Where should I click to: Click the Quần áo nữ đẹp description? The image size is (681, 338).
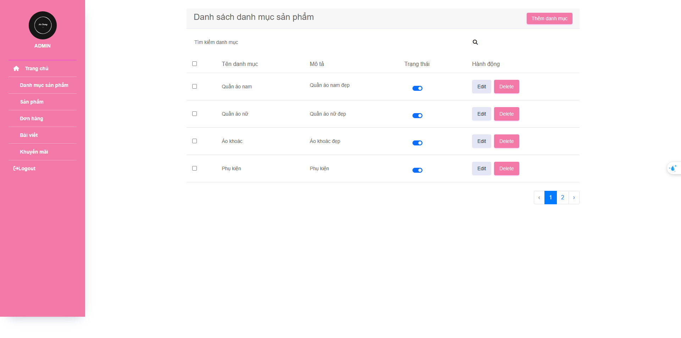click(x=328, y=114)
